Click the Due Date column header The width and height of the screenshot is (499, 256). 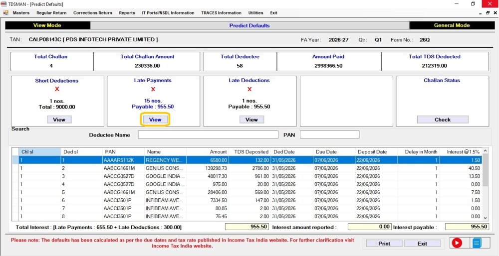pyautogui.click(x=334, y=152)
